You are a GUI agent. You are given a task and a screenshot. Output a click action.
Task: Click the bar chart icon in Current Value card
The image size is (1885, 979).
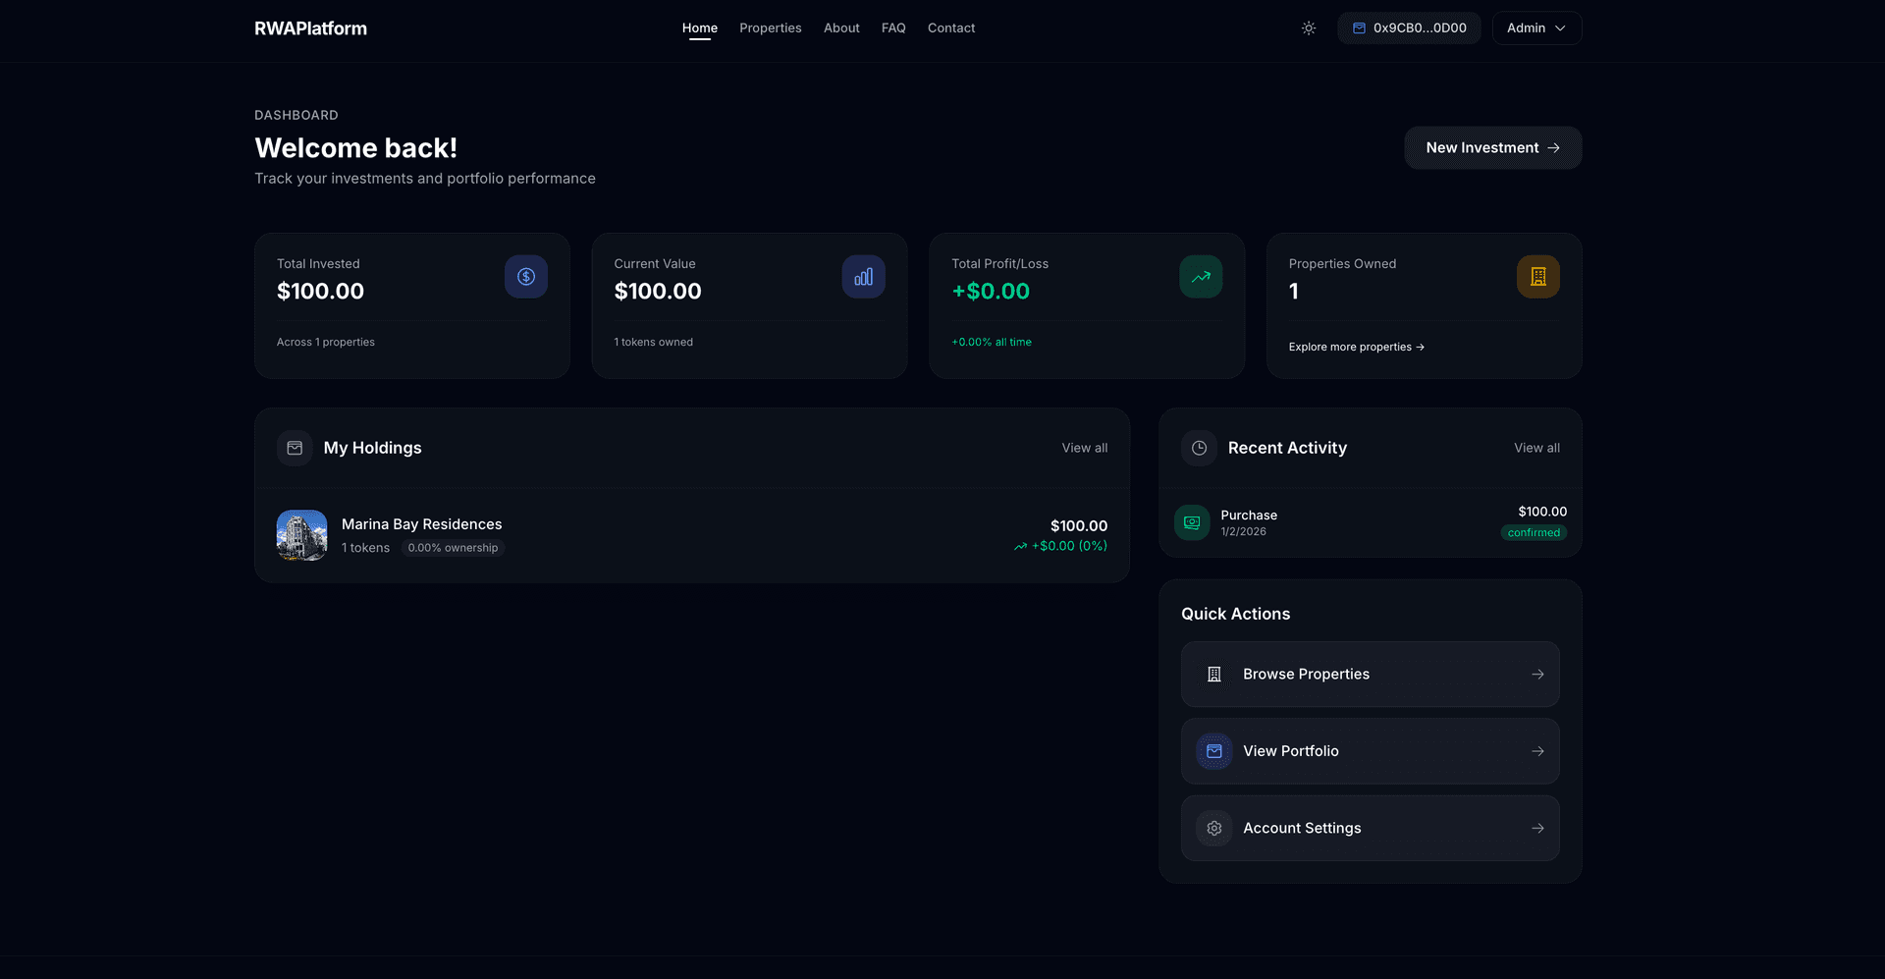coord(863,277)
